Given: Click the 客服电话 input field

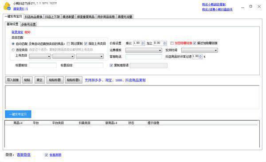Looking at the screenshot, I should point(144,57).
